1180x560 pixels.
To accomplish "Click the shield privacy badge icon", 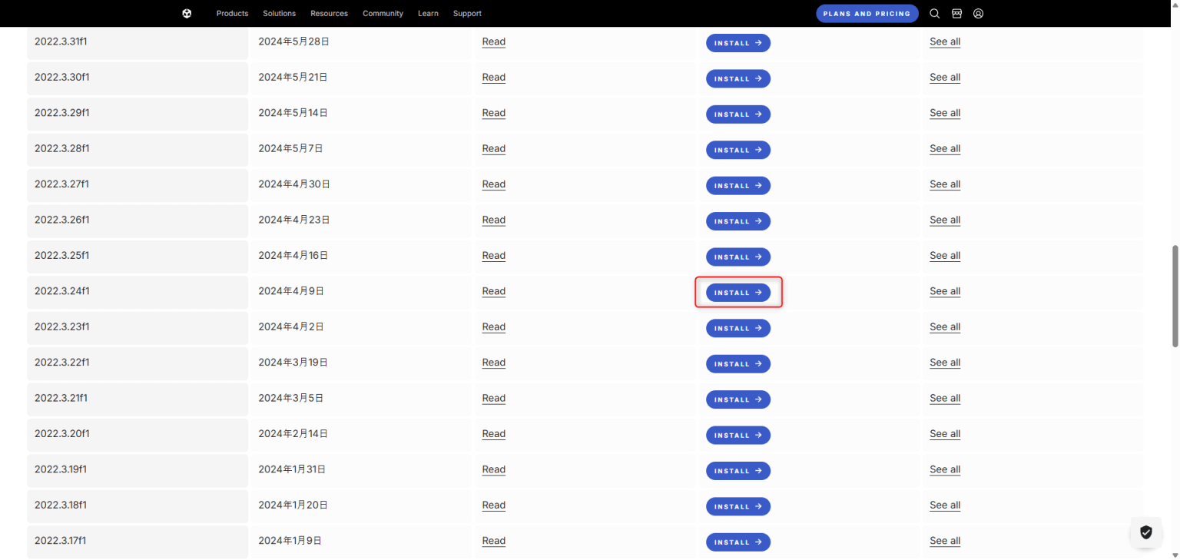I will (x=1145, y=532).
